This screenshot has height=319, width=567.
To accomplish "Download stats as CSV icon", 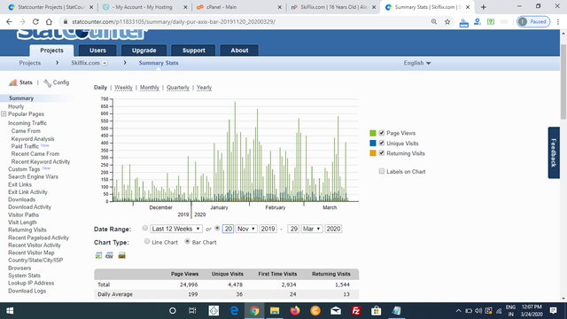I will pos(110,255).
